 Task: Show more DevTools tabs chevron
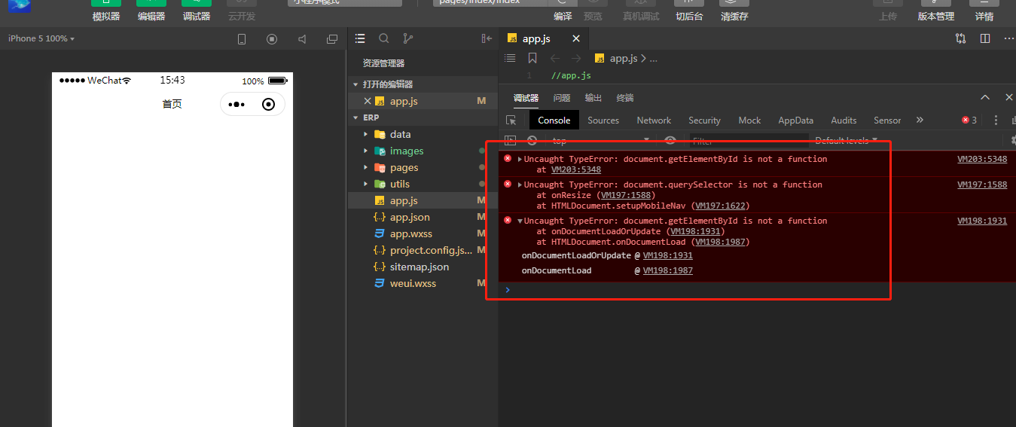(920, 120)
